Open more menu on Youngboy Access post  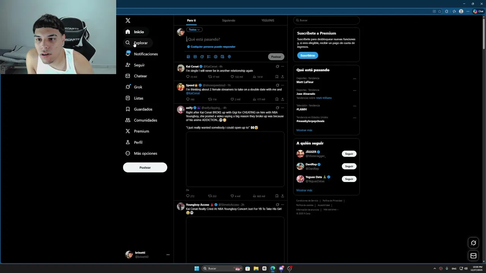(282, 205)
